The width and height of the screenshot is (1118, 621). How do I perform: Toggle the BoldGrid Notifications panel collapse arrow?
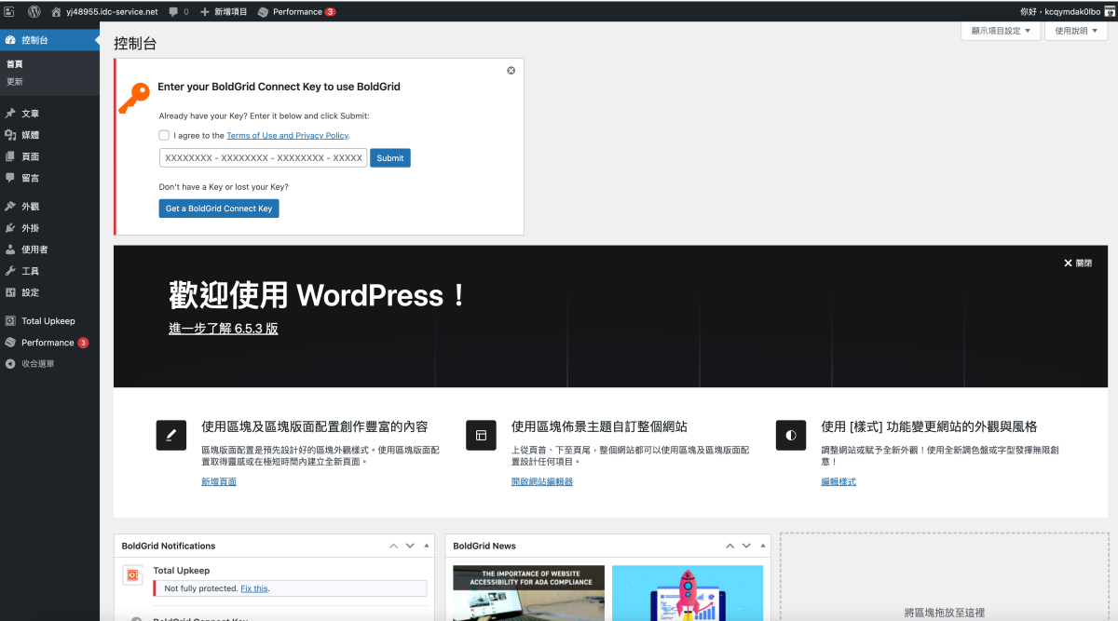(427, 546)
